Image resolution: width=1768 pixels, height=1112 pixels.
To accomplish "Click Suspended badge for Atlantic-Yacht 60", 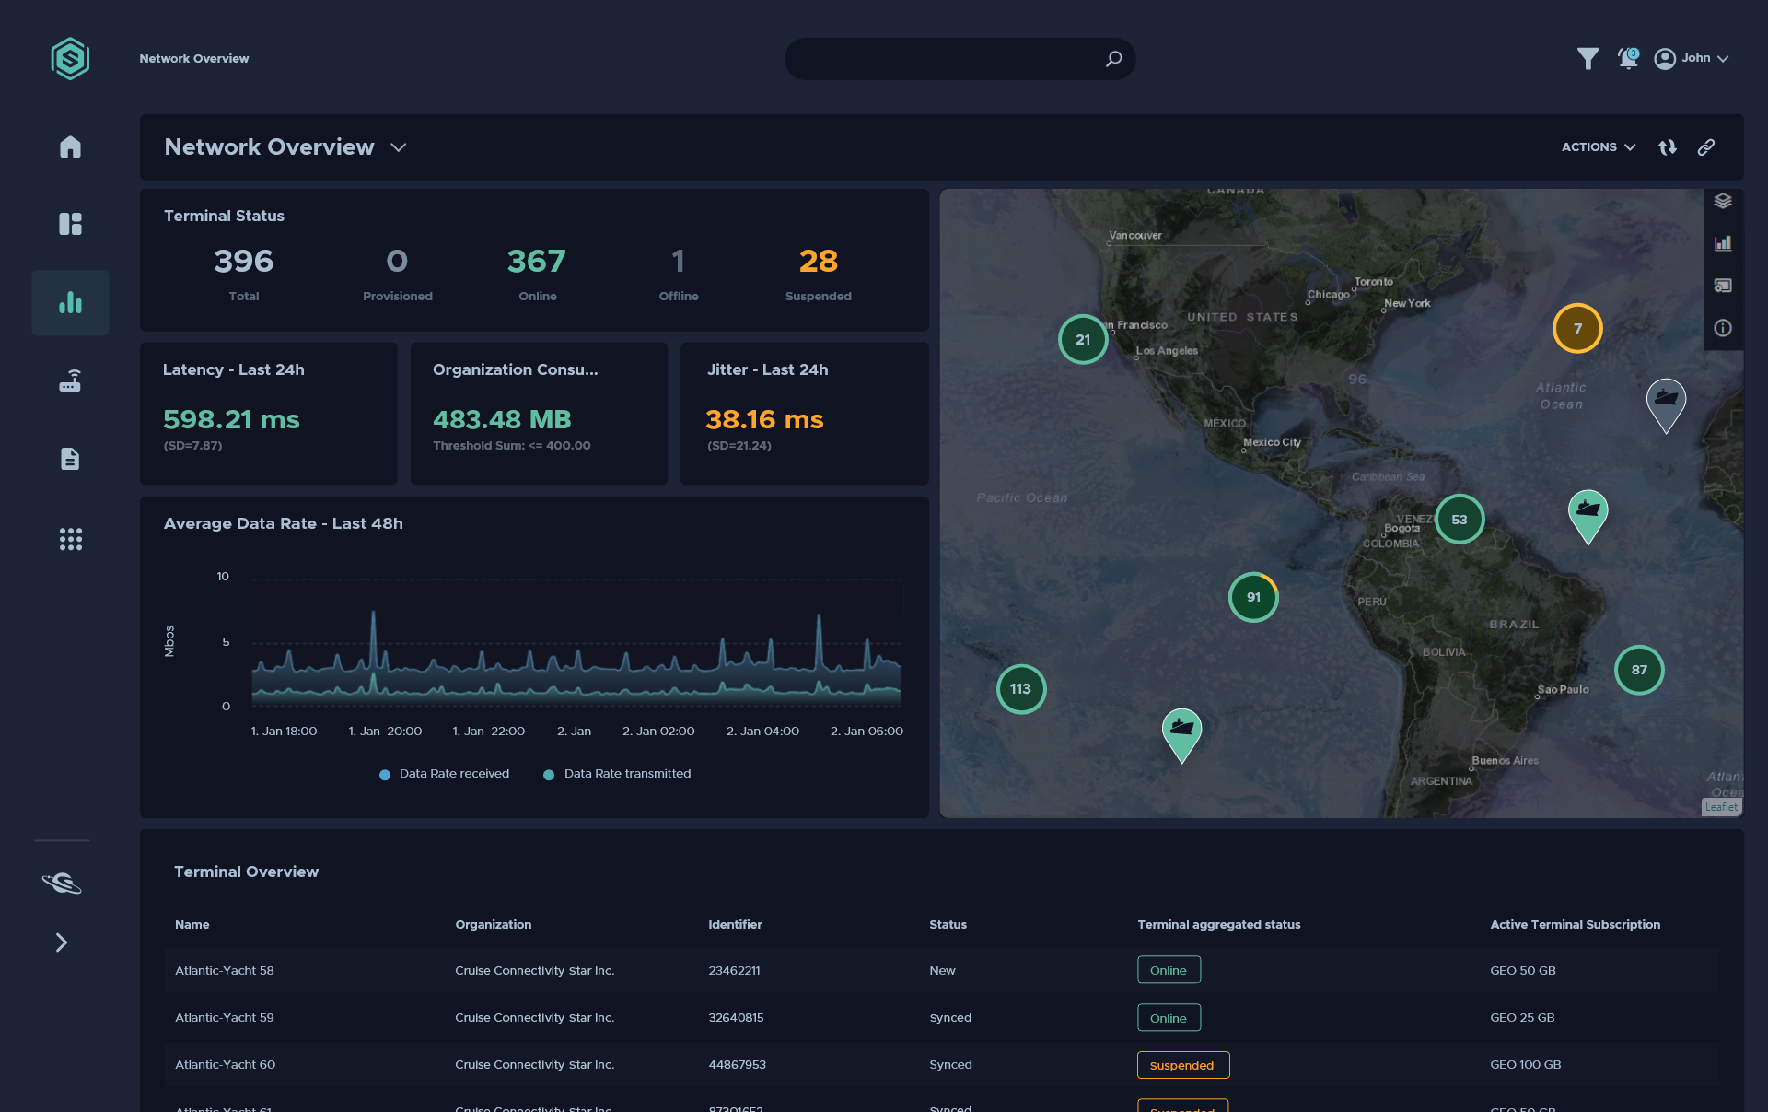I will click(x=1182, y=1065).
